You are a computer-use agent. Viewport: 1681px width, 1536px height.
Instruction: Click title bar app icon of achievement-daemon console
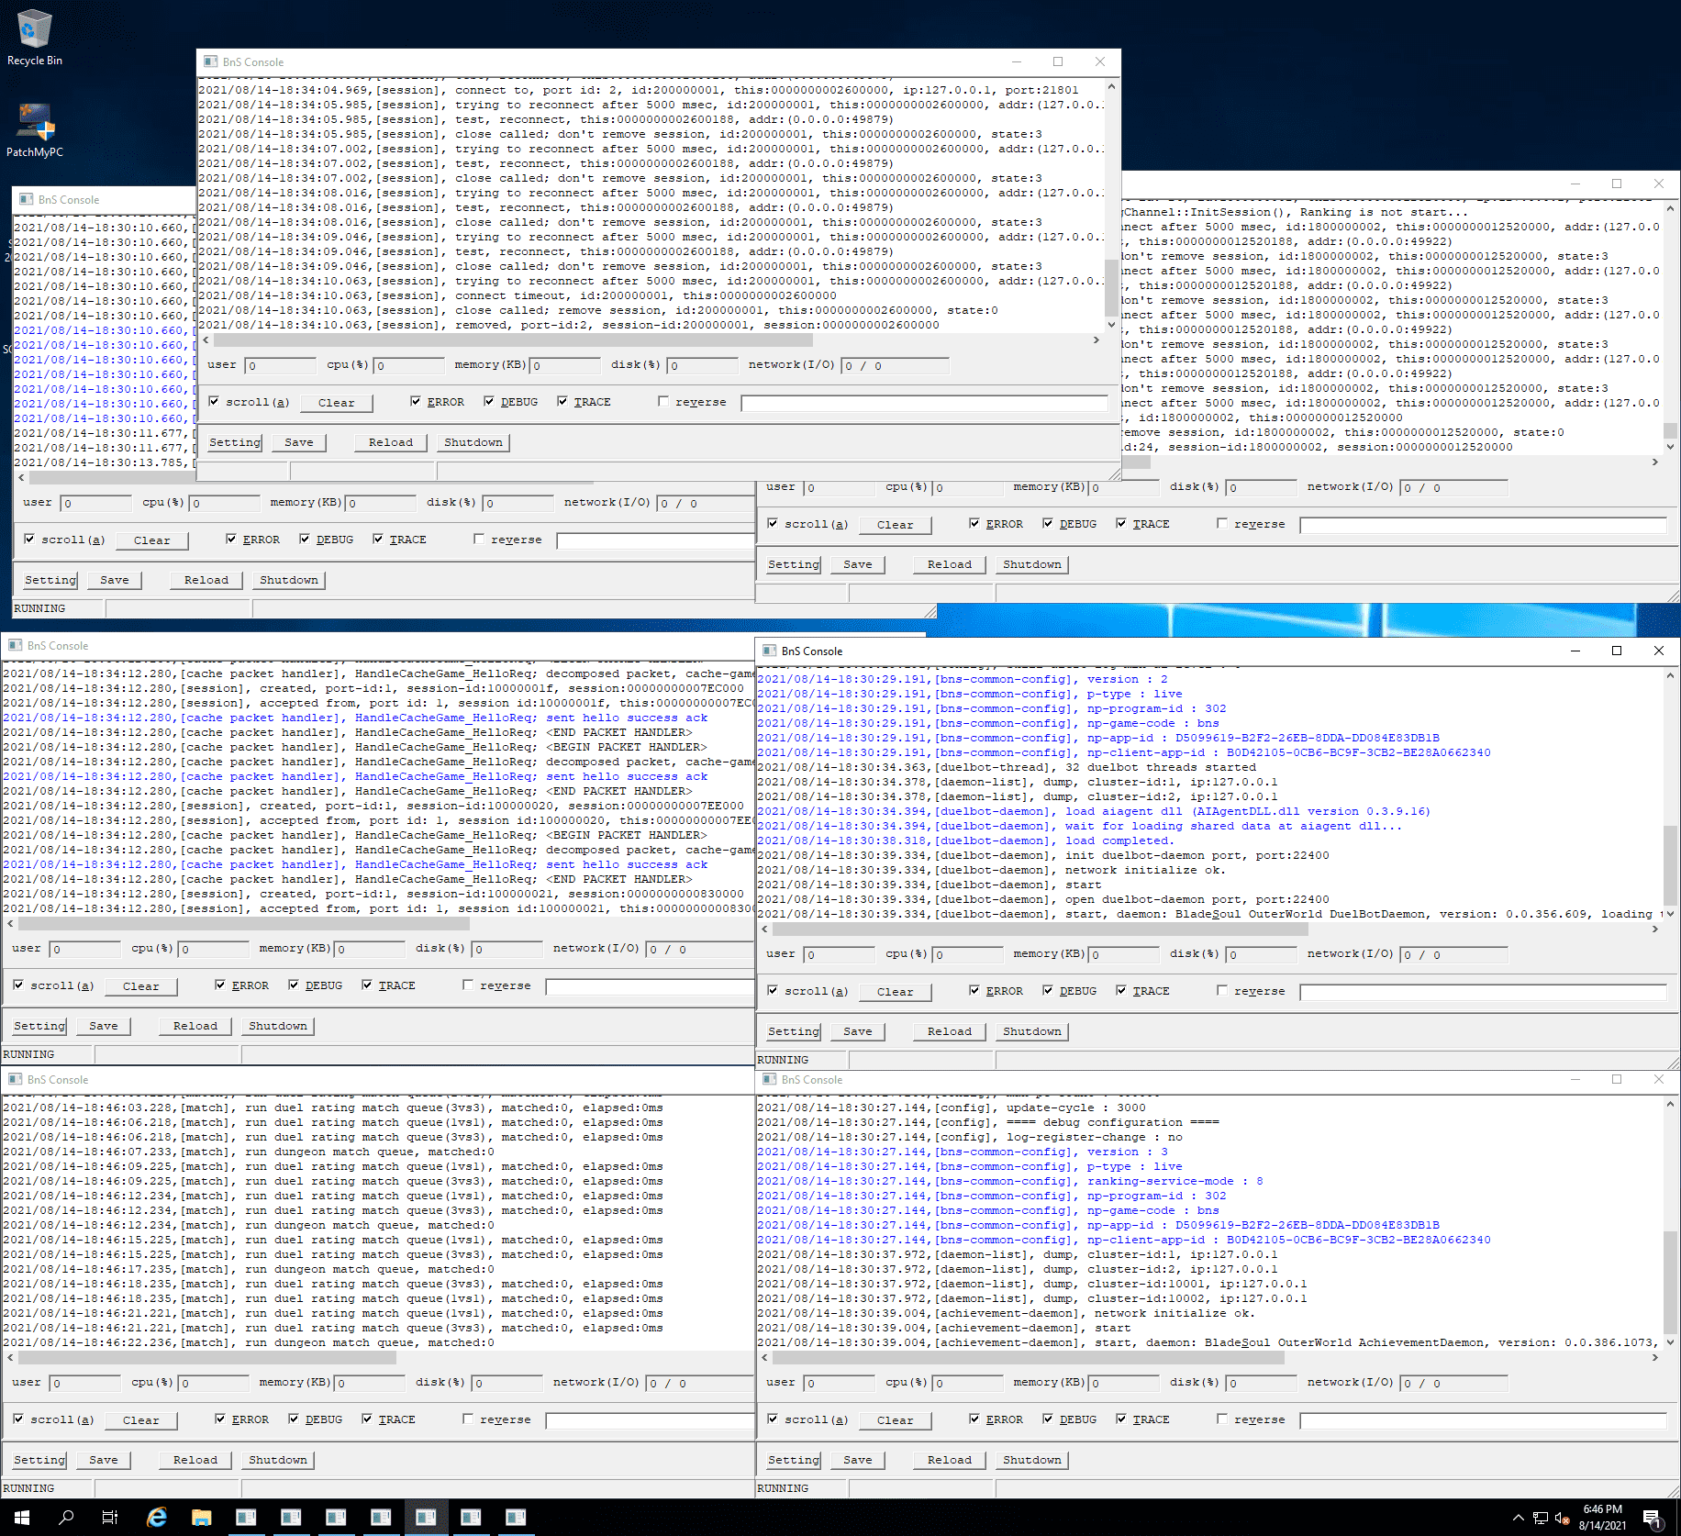point(769,1079)
